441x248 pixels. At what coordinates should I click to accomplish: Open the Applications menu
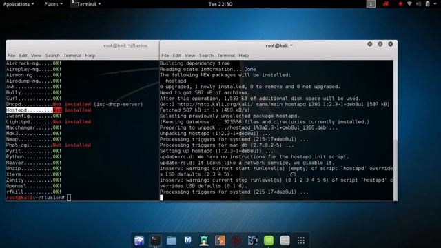point(19,4)
